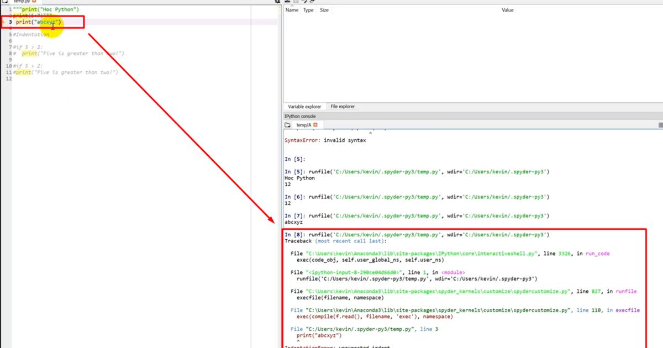Close the temp/A console tab
Viewport: 663px width, 348px height.
[315, 125]
